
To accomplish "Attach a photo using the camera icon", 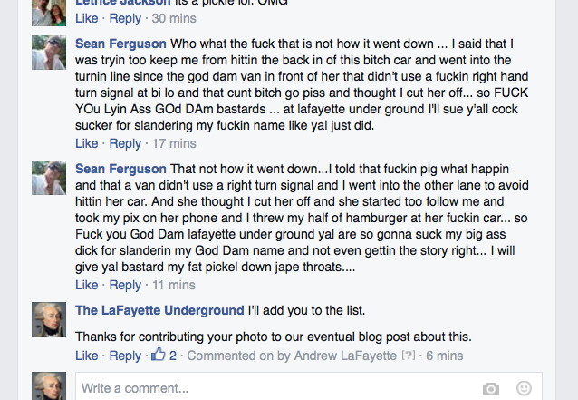I will point(491,388).
